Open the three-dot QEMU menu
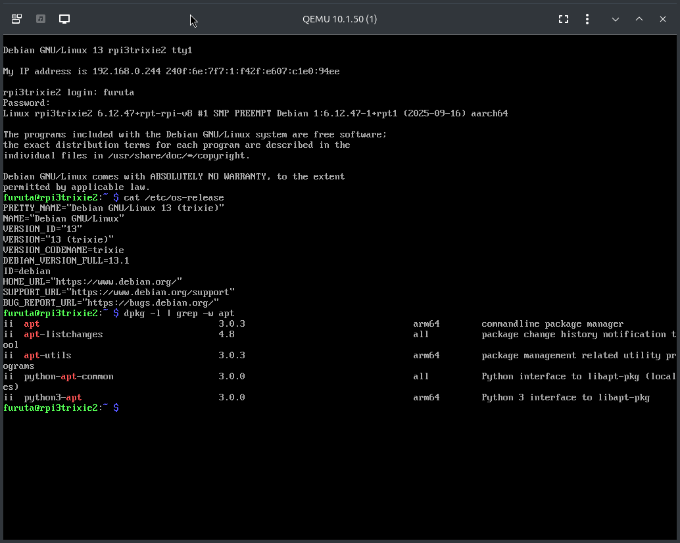 click(587, 19)
